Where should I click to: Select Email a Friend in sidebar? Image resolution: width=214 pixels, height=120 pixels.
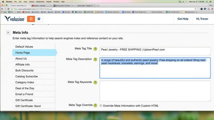click(34, 94)
